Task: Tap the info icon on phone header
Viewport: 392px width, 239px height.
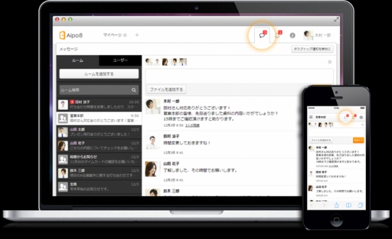Action: (x=361, y=117)
